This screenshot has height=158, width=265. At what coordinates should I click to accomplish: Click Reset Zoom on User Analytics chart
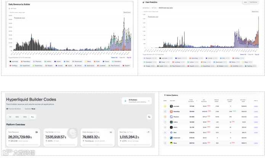point(255,12)
